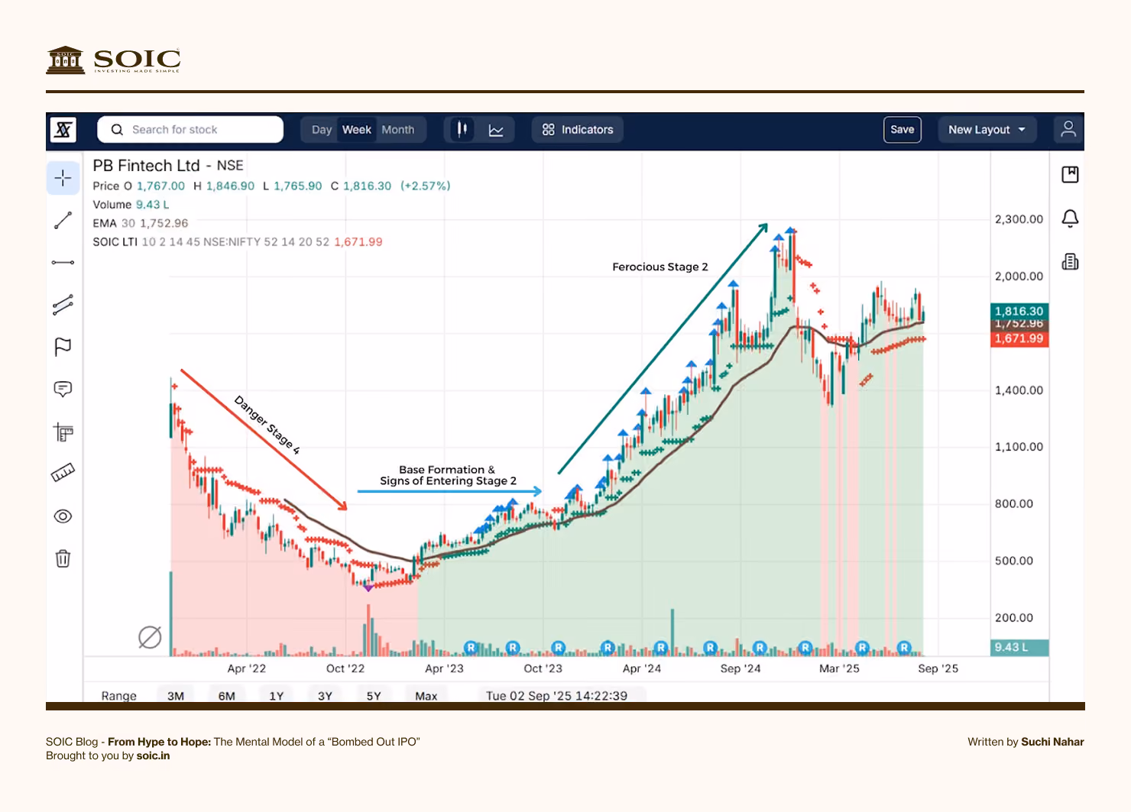
Task: Toggle drawings visibility with the eye icon
Action: [63, 516]
